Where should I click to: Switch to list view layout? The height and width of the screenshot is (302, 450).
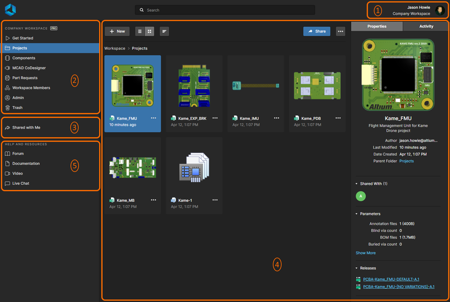click(x=139, y=32)
